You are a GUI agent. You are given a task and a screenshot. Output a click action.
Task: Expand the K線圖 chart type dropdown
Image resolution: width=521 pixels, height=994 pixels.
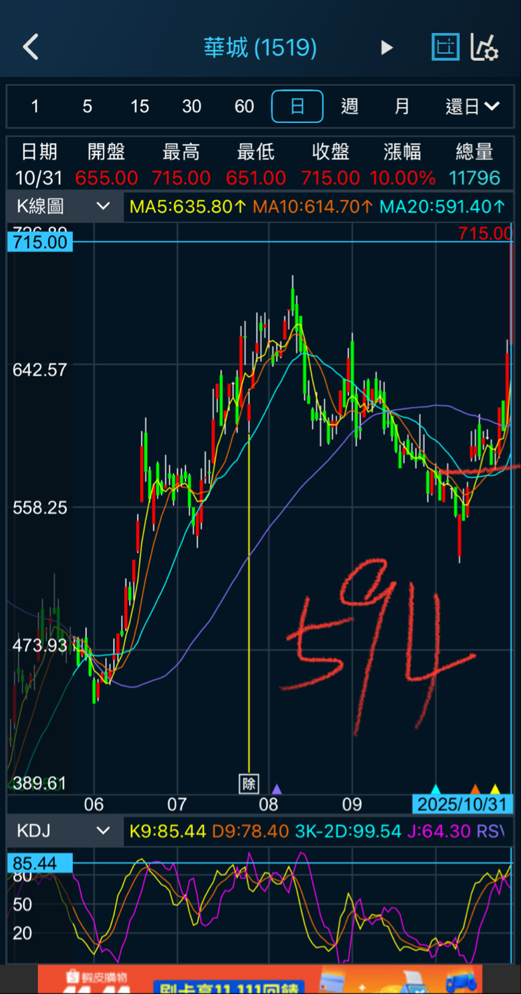(64, 206)
